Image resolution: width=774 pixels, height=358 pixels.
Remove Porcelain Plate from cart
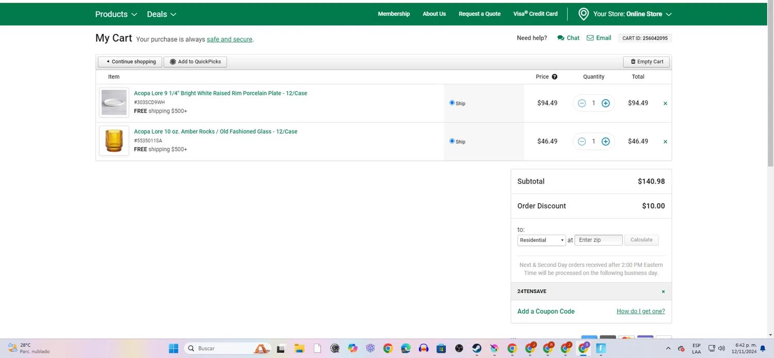(x=665, y=103)
